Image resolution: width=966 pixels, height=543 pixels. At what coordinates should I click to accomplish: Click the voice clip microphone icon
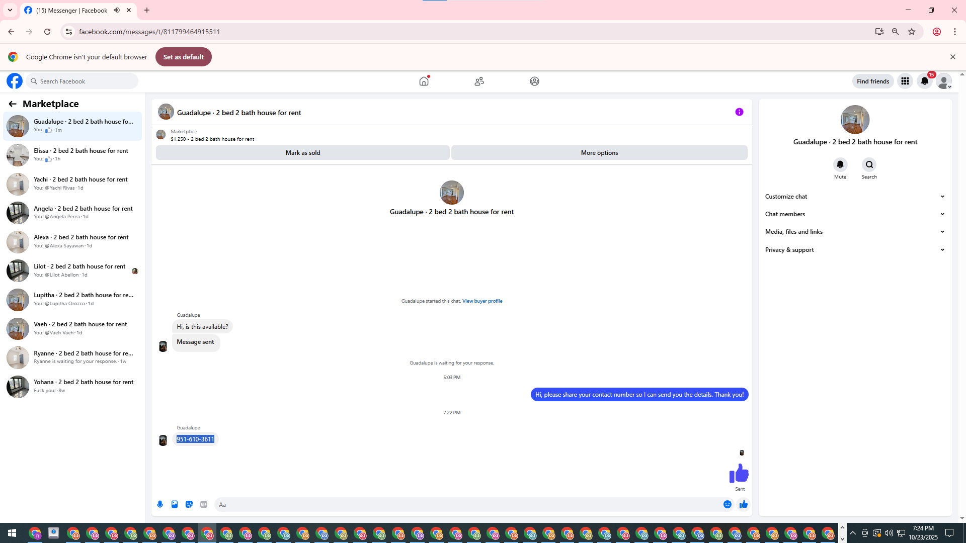coord(160,504)
